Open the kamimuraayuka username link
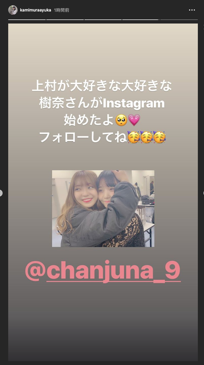 pos(35,10)
